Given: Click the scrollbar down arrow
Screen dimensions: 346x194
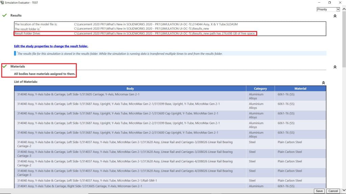Looking at the screenshot, I should tap(344, 190).
